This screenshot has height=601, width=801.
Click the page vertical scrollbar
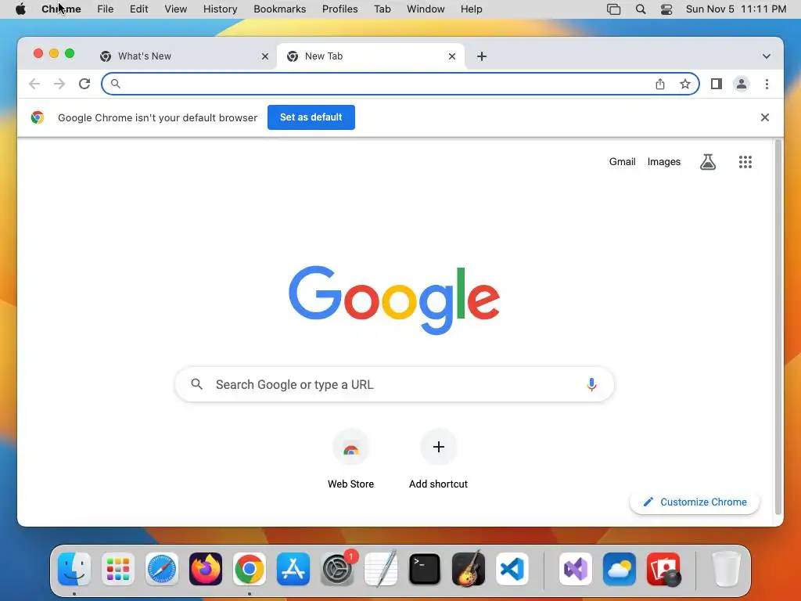pos(778,327)
